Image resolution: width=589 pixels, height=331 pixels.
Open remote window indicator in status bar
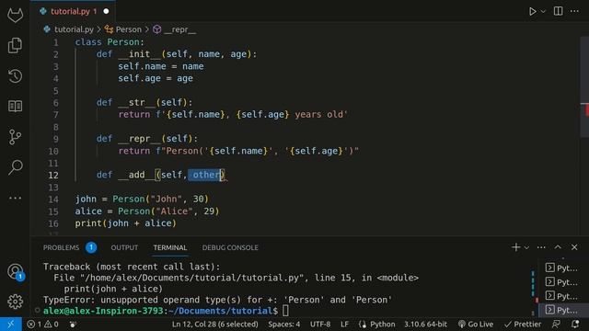(x=11, y=324)
